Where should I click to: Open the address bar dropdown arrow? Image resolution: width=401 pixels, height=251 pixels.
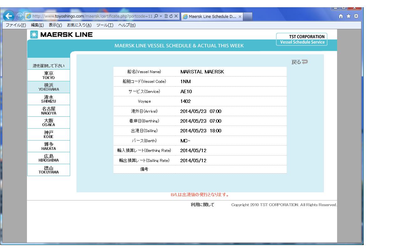click(x=160, y=16)
